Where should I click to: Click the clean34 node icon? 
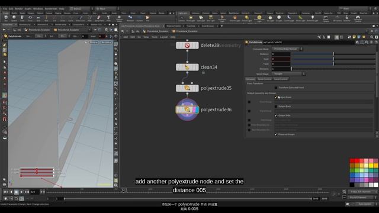pyautogui.click(x=187, y=67)
